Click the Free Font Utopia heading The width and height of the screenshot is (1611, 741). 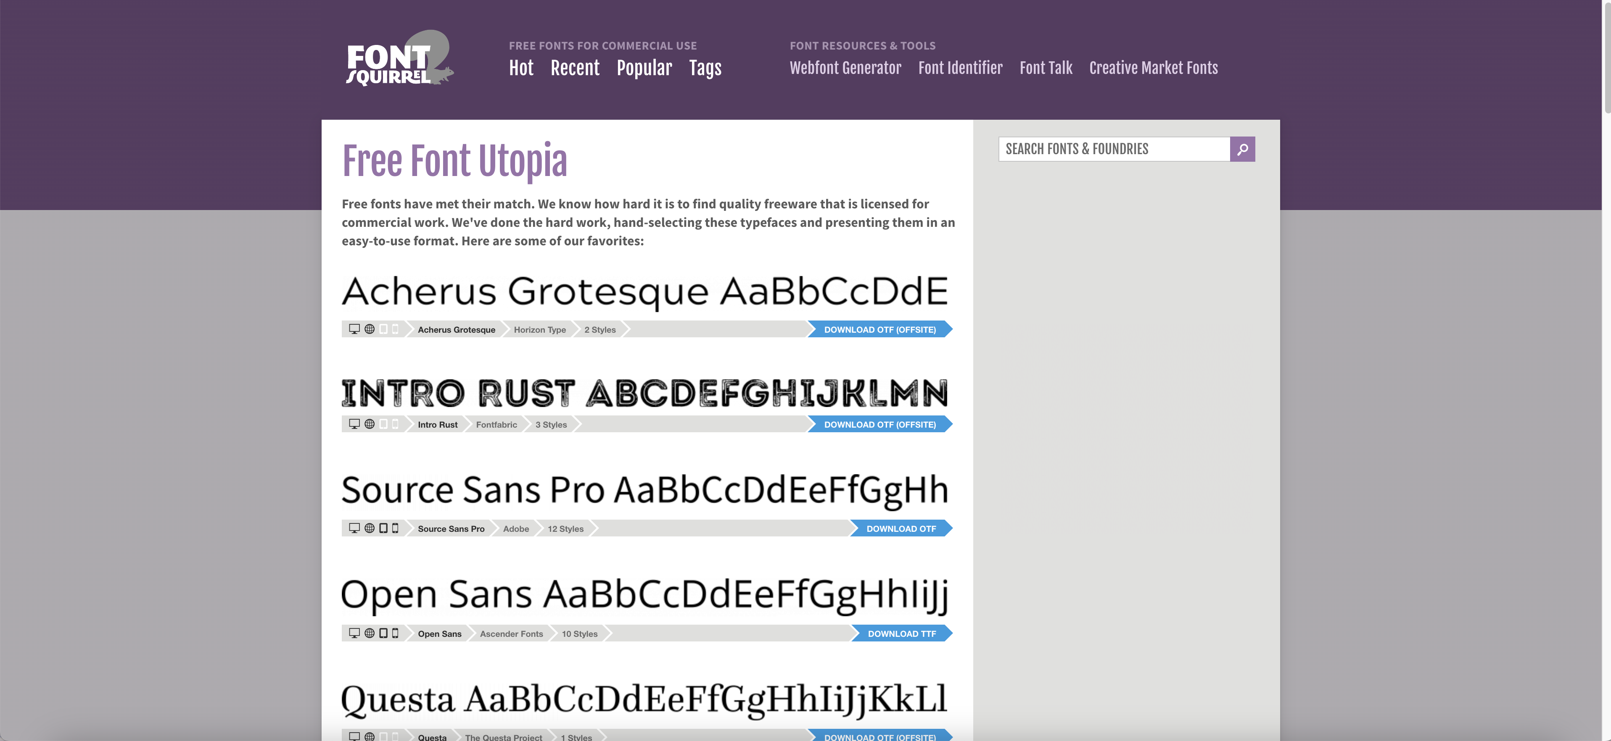coord(454,162)
